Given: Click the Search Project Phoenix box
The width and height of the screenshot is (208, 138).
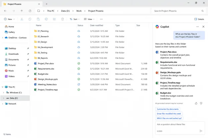Looking at the screenshot, I should (179, 11).
